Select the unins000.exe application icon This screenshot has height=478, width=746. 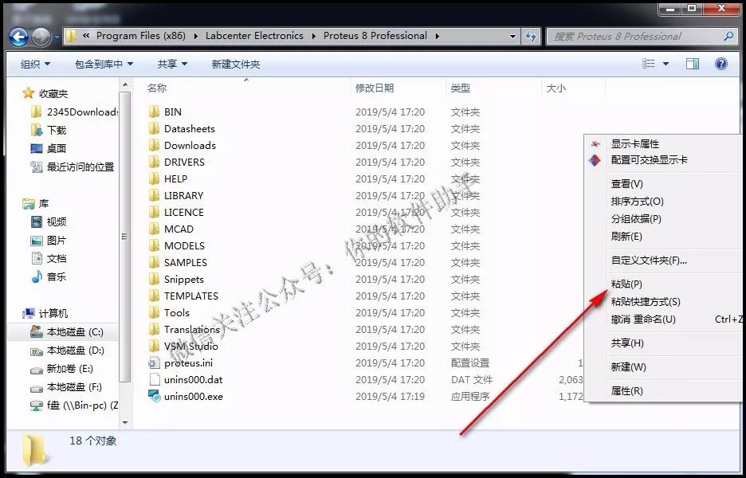(x=154, y=396)
